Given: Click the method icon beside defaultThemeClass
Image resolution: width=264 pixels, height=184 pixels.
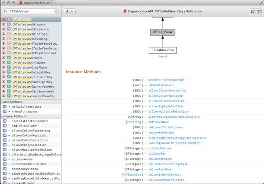Looking at the screenshot, I should (x=5, y=106).
